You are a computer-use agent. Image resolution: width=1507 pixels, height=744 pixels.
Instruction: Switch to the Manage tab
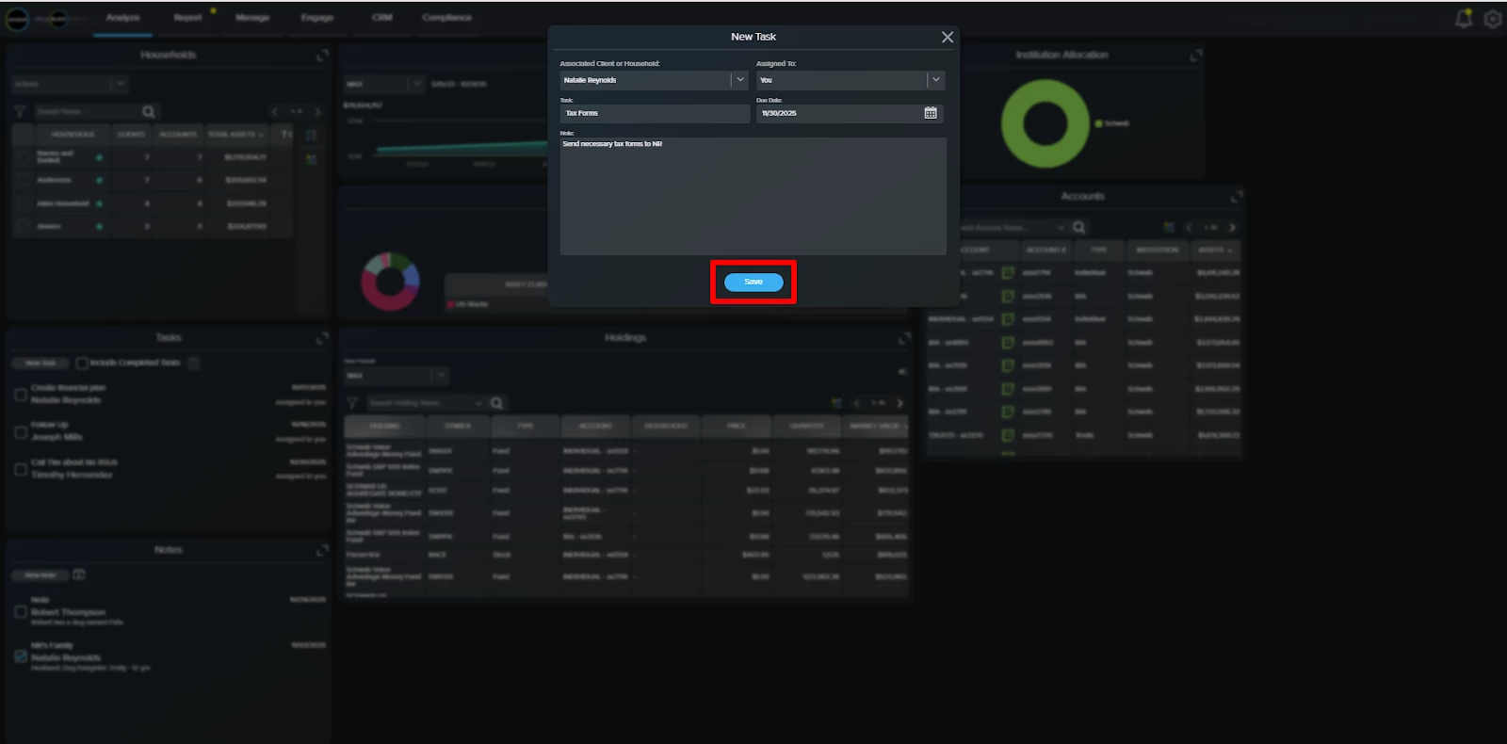click(x=252, y=18)
